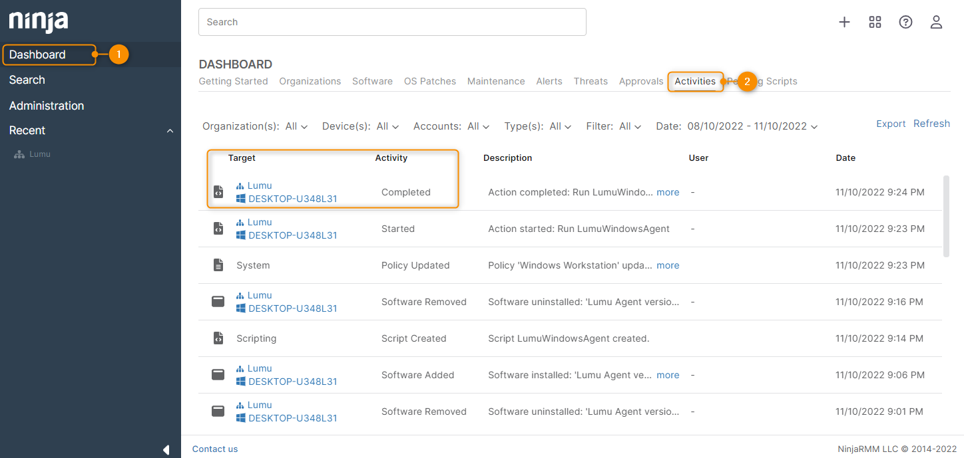The image size is (964, 458).
Task: Click the Ninja logo
Action: (39, 21)
